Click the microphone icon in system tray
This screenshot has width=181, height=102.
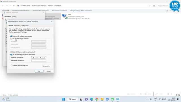pyautogui.click(x=151, y=99)
